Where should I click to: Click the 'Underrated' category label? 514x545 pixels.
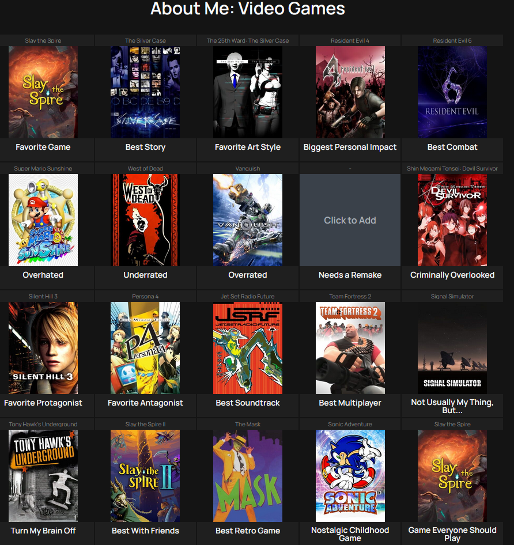coord(145,275)
